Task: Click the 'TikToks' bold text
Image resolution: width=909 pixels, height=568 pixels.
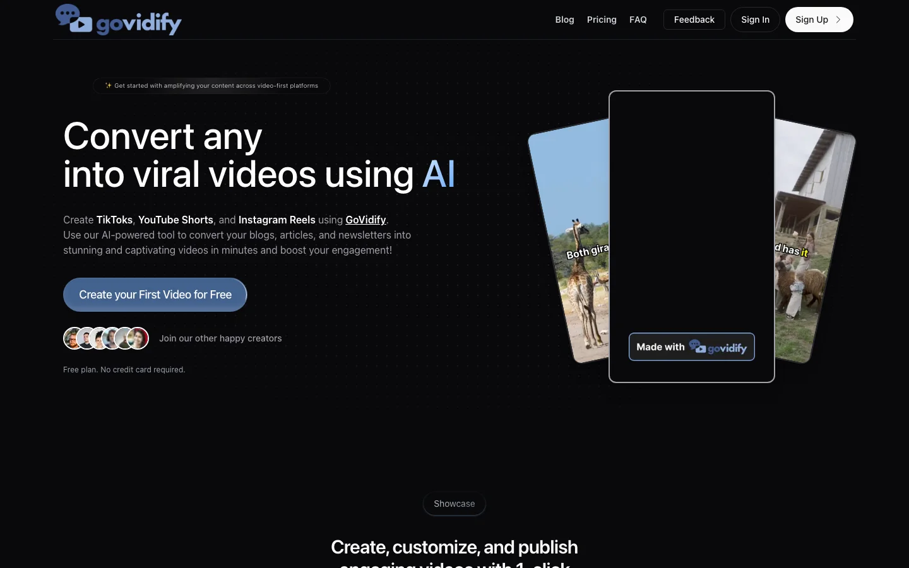Action: pyautogui.click(x=114, y=220)
